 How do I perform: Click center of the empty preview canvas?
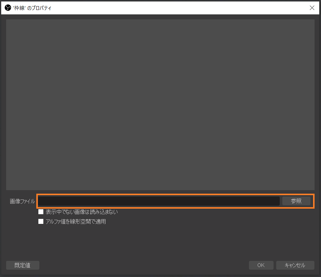click(160, 104)
